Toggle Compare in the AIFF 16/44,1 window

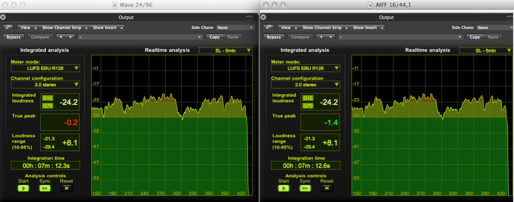[x=300, y=37]
